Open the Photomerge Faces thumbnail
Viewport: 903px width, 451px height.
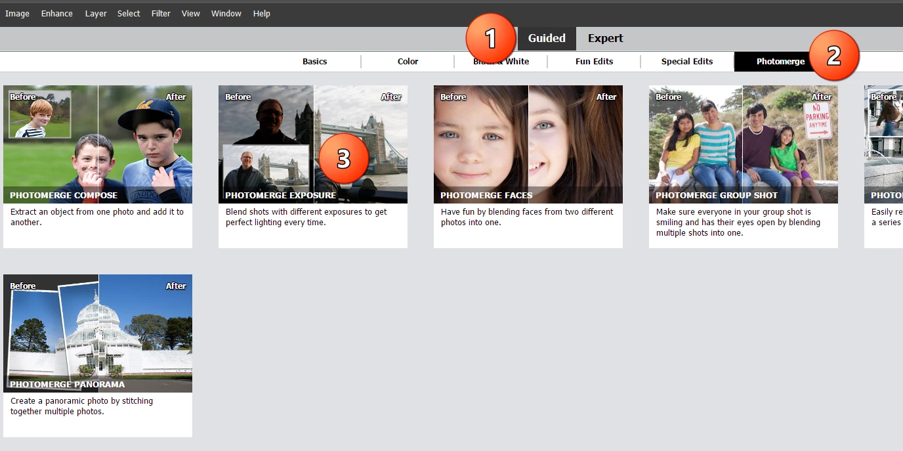528,144
